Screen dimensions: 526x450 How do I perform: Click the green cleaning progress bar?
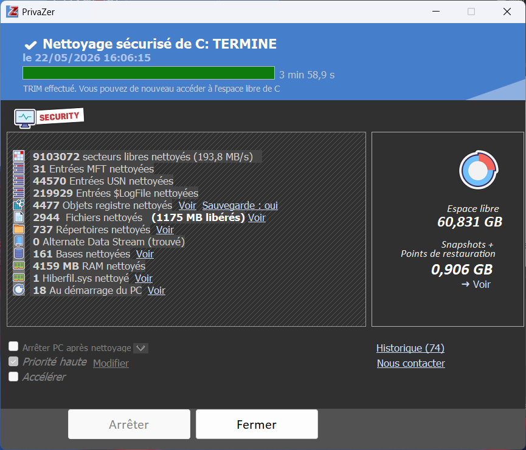pyautogui.click(x=148, y=73)
